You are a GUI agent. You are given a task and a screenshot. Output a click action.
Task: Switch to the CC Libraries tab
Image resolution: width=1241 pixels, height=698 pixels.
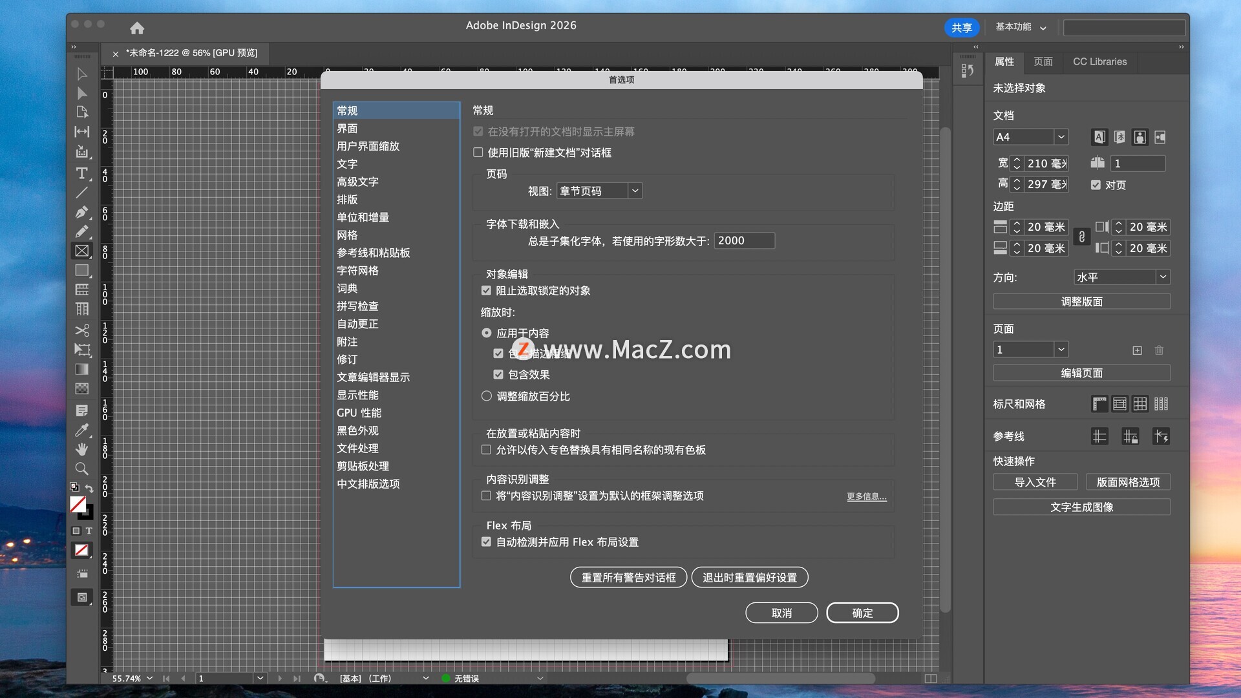(x=1099, y=61)
